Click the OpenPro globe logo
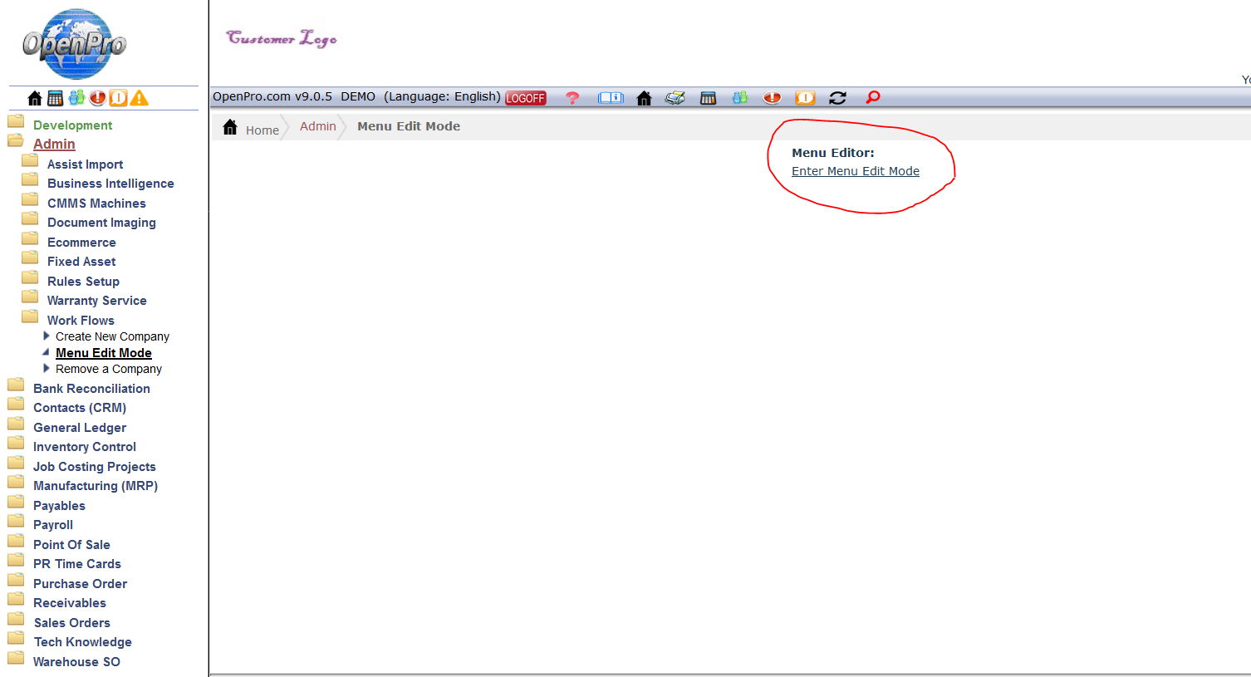Viewport: 1251px width, 677px height. point(75,43)
